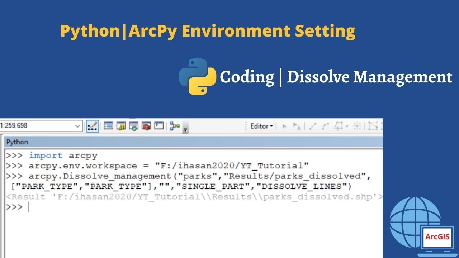Click the 'Python|ArcPy Environment Setting' title
Viewport: 459px width, 258px height.
pos(208,31)
